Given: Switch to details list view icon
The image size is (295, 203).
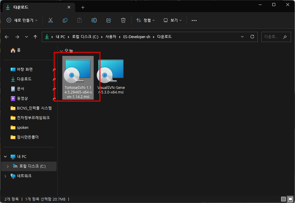Looking at the screenshot, I should tap(283, 199).
